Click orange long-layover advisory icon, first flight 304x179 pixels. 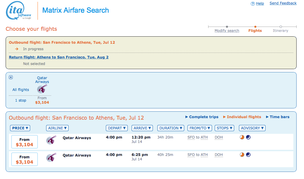tap(242, 137)
